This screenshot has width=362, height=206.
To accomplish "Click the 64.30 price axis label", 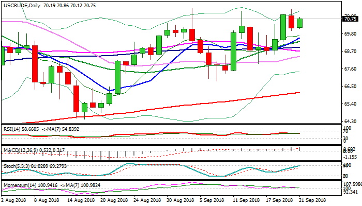I will click(349, 122).
